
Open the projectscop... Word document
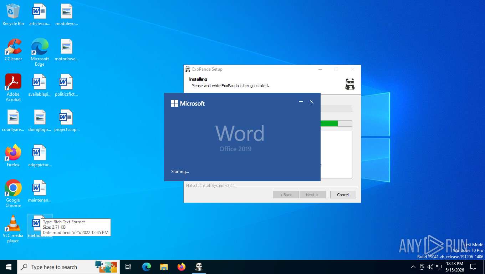(x=66, y=121)
